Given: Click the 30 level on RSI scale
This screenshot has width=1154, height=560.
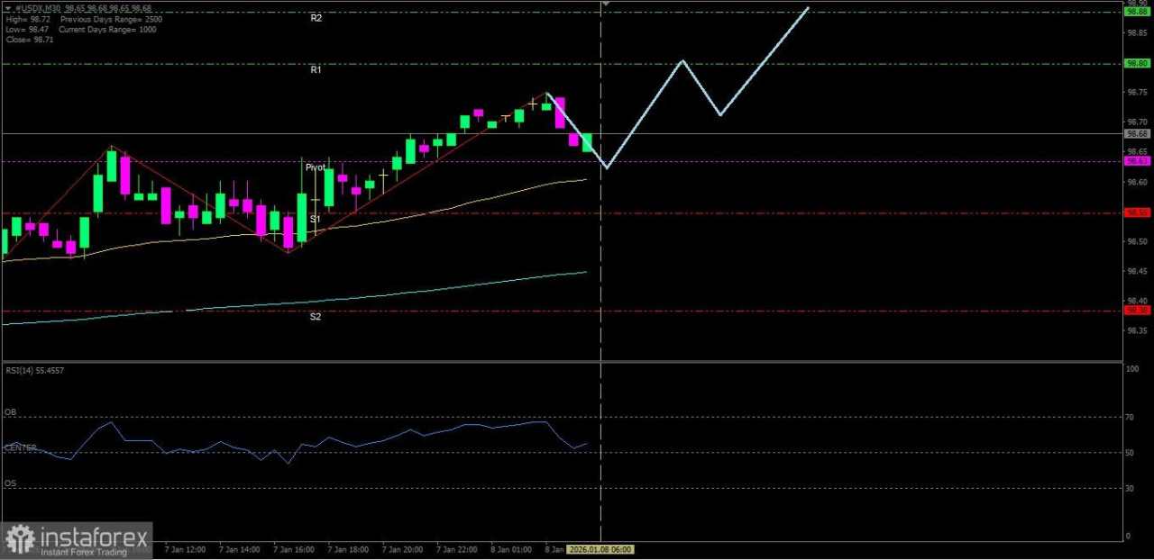Looking at the screenshot, I should point(1131,488).
